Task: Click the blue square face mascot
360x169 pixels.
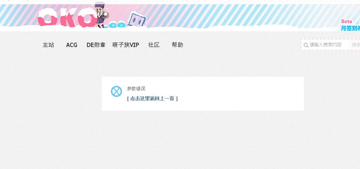Action: [137, 20]
